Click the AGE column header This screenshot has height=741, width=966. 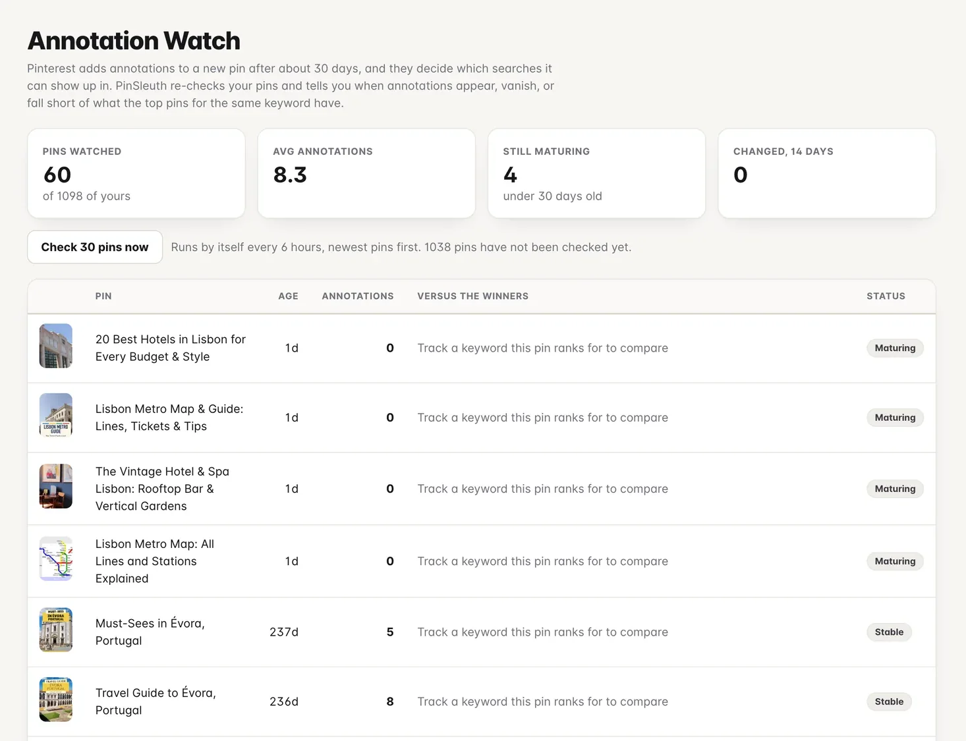click(x=288, y=296)
